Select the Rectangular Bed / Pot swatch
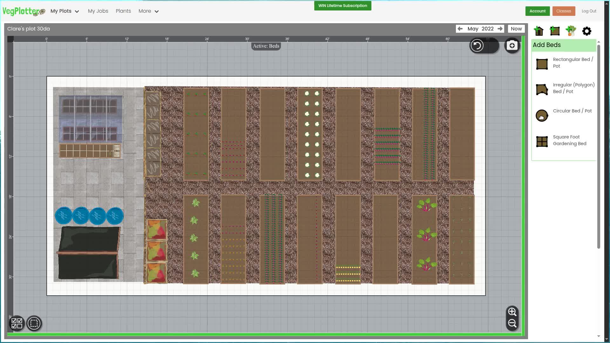 tap(541, 64)
